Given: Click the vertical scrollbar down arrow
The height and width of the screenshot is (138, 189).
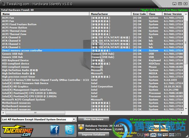Looking at the screenshot, I should click(x=186, y=109).
